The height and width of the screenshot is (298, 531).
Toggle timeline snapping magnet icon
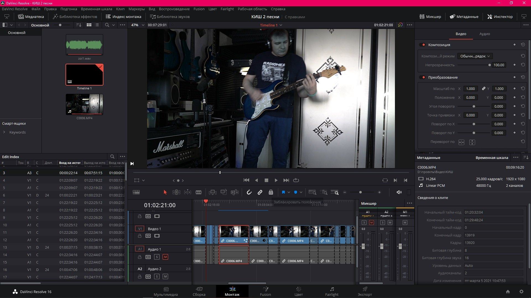click(249, 192)
